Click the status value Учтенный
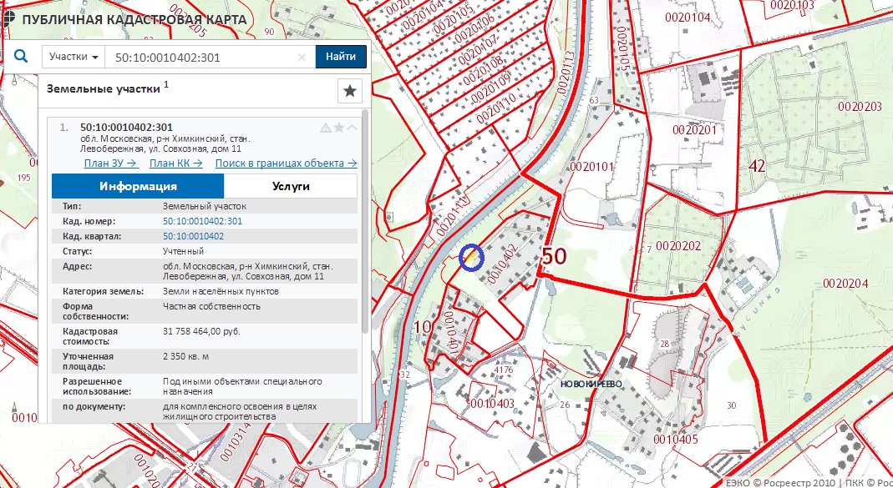Image resolution: width=893 pixels, height=488 pixels. point(184,251)
